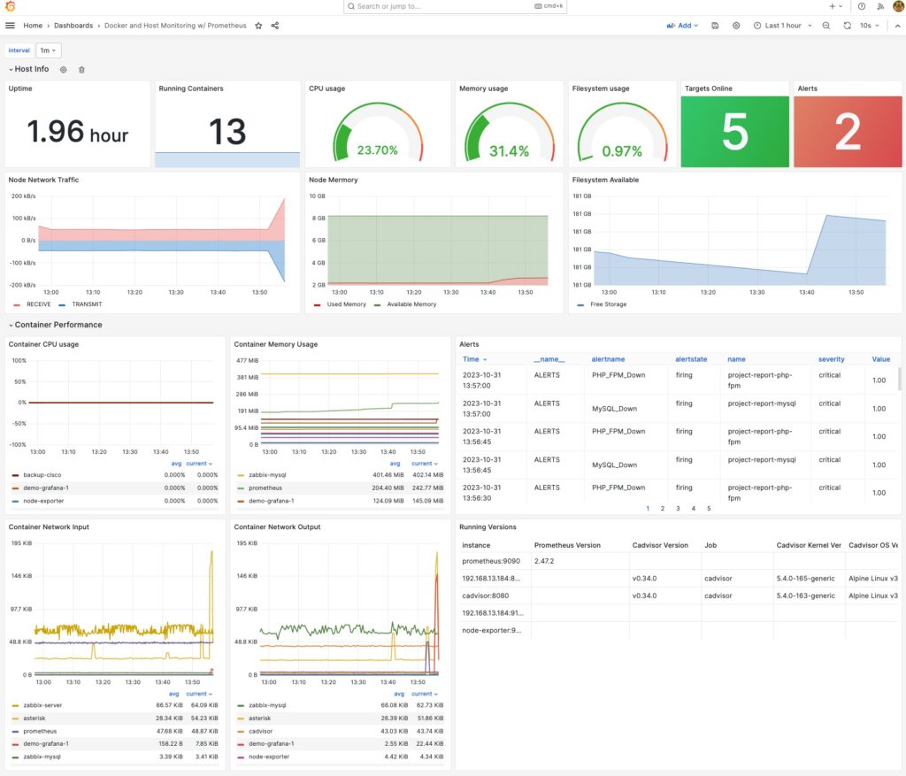Open the sidebar hamburger menu
This screenshot has height=776, width=906.
point(10,26)
